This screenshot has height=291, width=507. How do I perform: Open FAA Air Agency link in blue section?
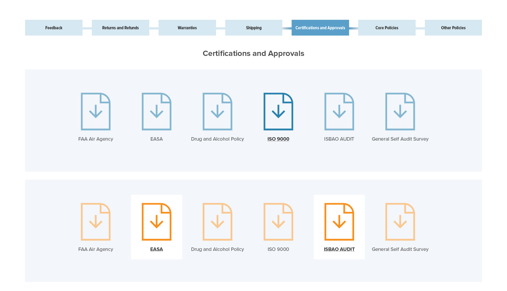96,139
